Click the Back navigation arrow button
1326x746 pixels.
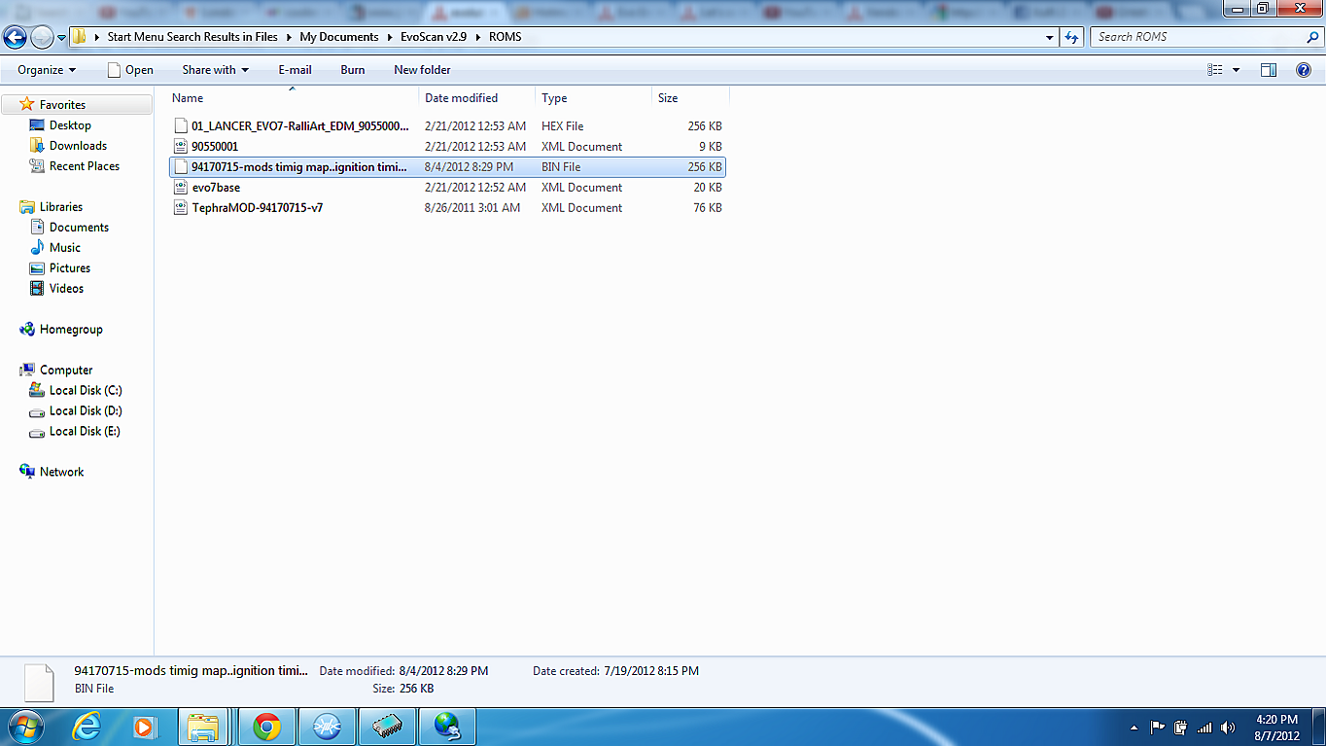tap(15, 37)
